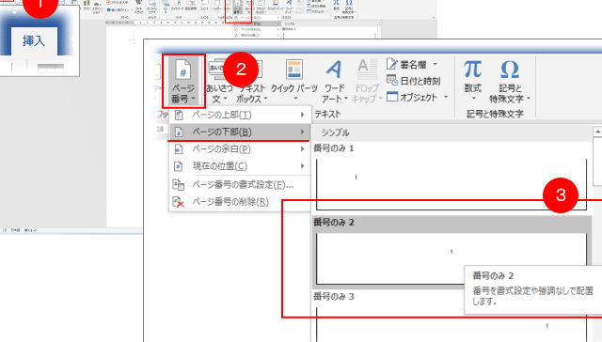
Task: Open 記号と特殊文字 symbol button
Action: tap(510, 82)
